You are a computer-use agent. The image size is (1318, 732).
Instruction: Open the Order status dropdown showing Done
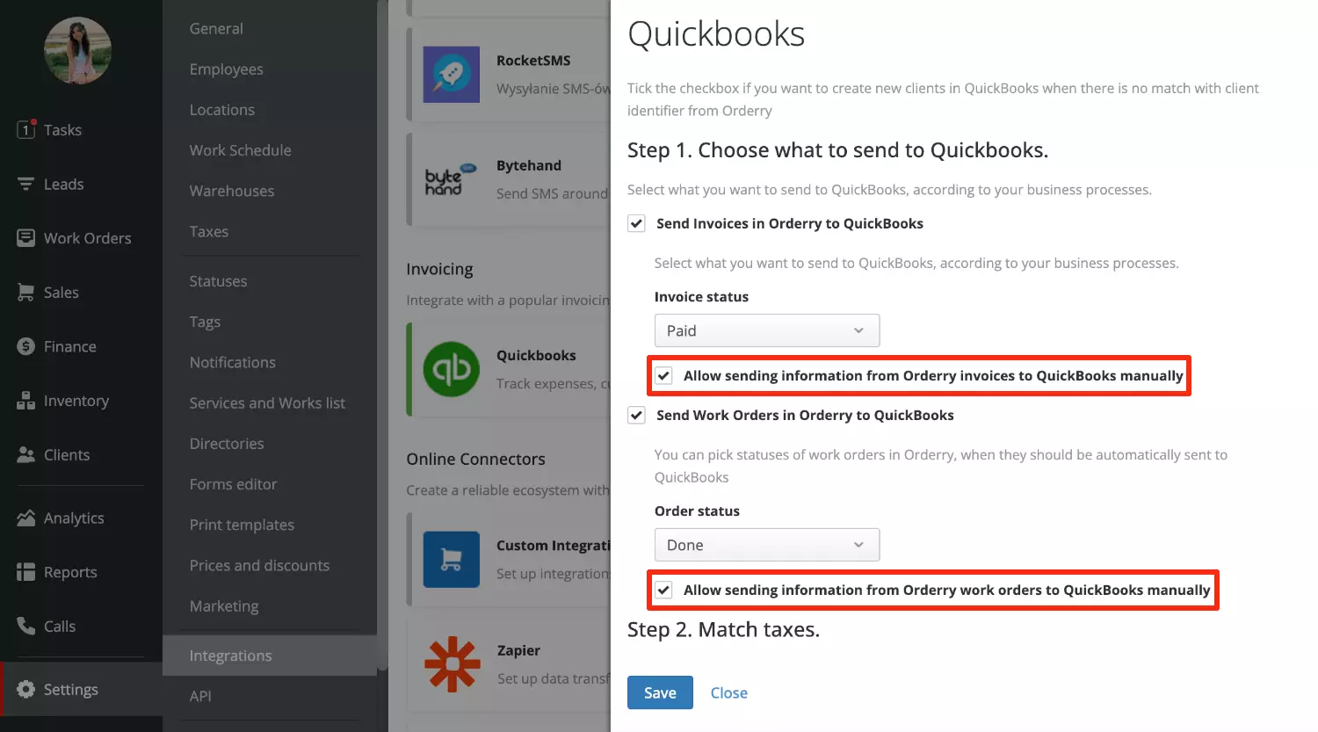point(767,545)
